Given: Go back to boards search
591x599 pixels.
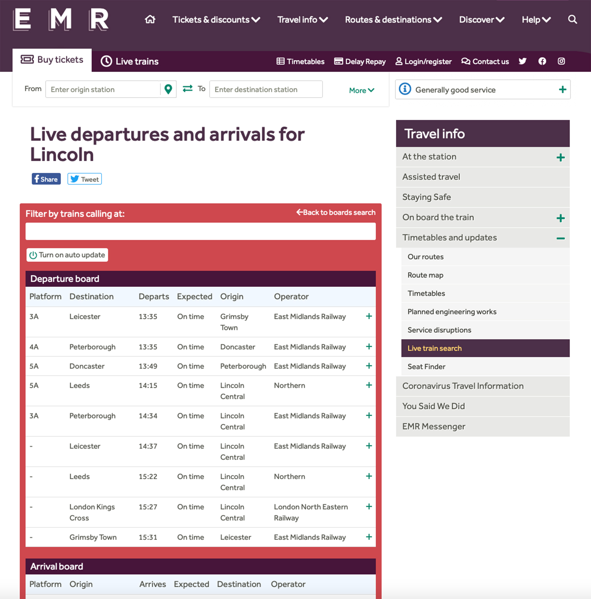Looking at the screenshot, I should pos(336,212).
